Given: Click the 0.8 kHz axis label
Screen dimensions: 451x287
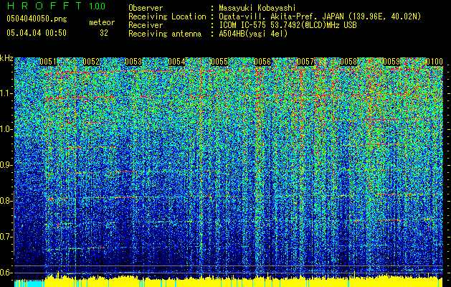Looking at the screenshot, I should click(x=6, y=201).
